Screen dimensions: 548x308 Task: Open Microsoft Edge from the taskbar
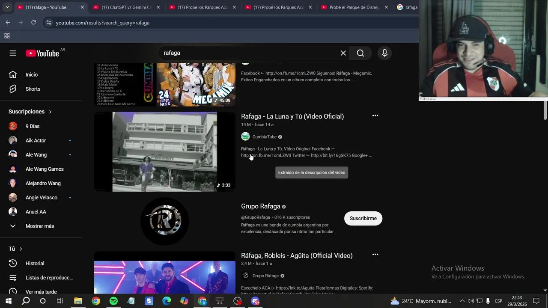pyautogui.click(x=167, y=301)
